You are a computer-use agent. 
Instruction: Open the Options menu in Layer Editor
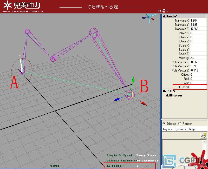coord(180,129)
